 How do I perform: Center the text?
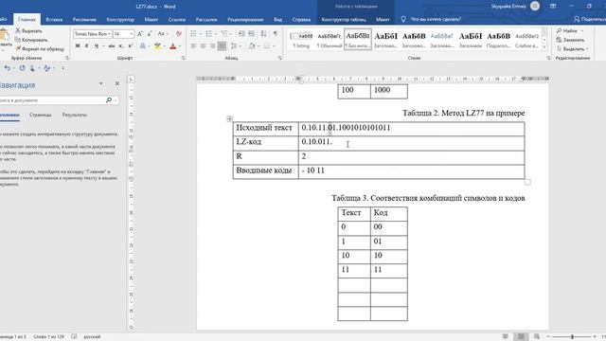(x=203, y=46)
